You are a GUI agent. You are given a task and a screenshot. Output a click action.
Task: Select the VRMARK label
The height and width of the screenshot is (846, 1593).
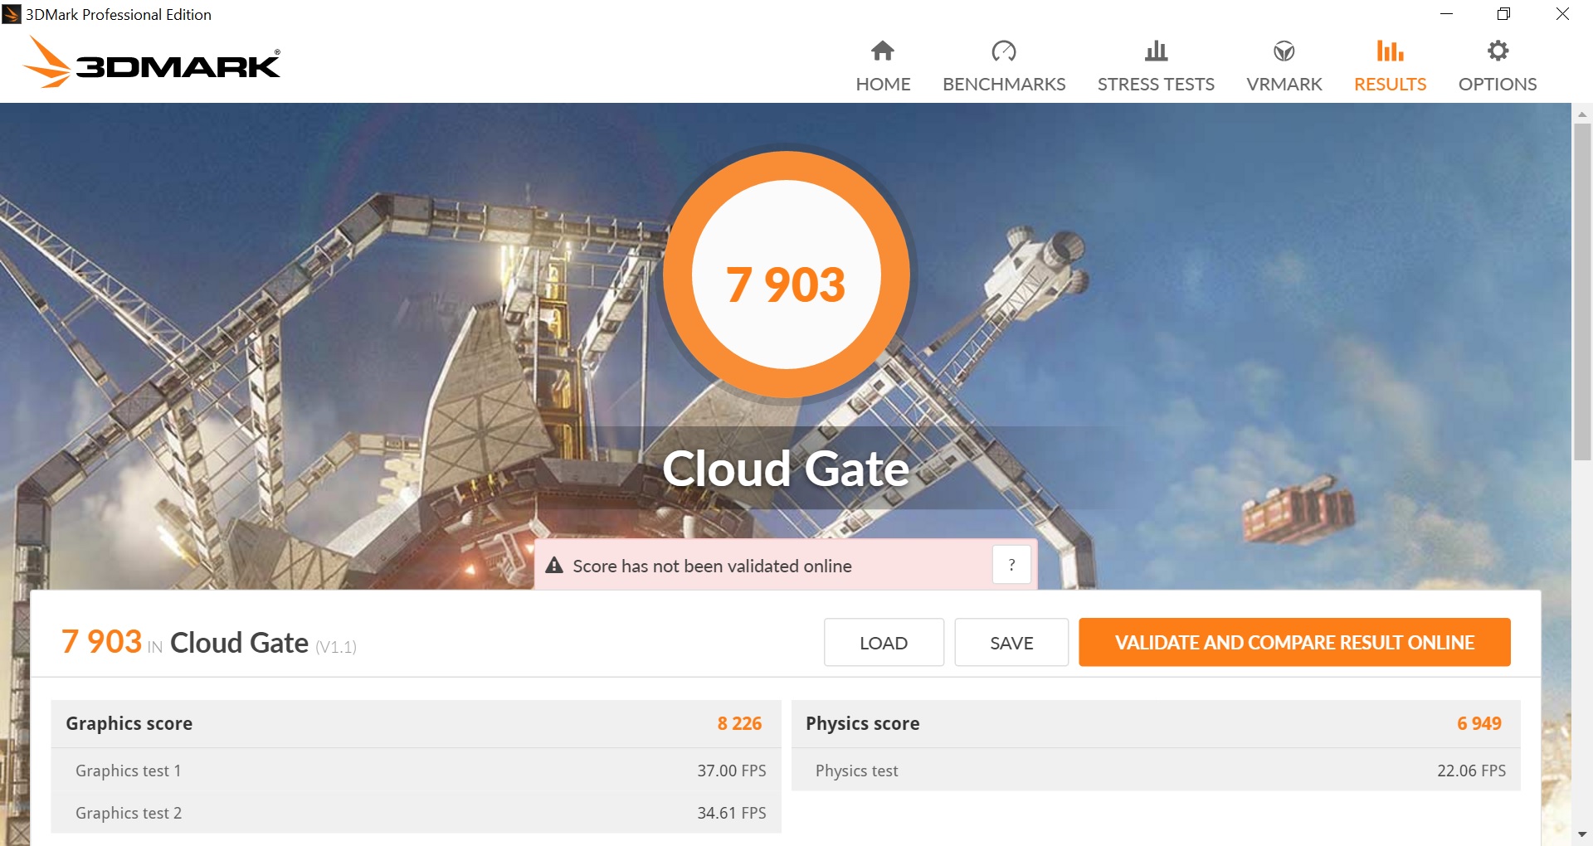[1284, 85]
